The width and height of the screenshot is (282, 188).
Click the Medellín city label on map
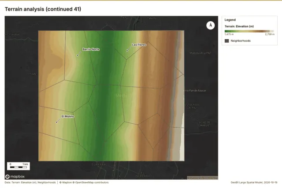pos(124,96)
